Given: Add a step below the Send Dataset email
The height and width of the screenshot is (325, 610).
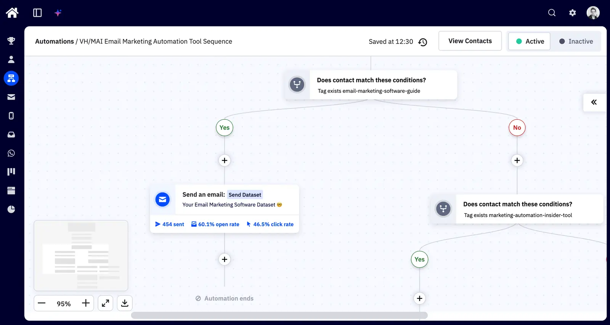Looking at the screenshot, I should pyautogui.click(x=225, y=259).
